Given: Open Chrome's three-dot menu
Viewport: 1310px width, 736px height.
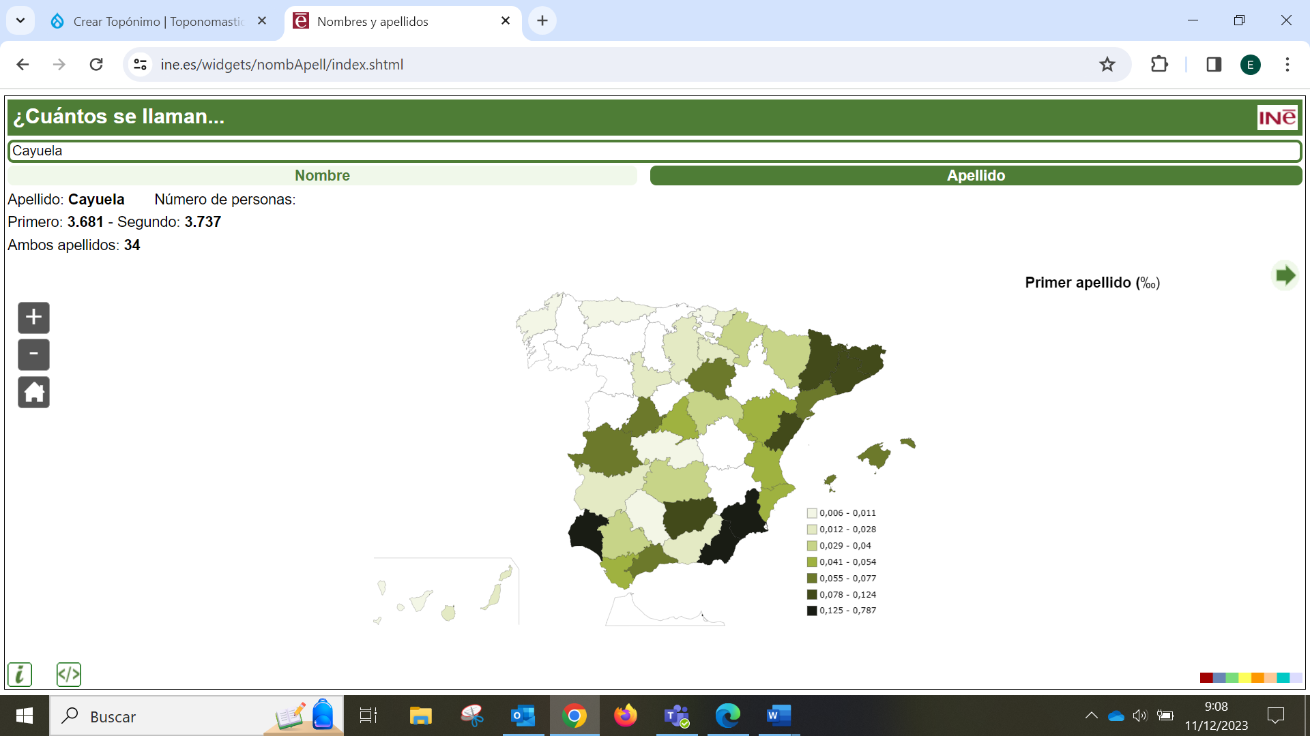Looking at the screenshot, I should click(1287, 65).
